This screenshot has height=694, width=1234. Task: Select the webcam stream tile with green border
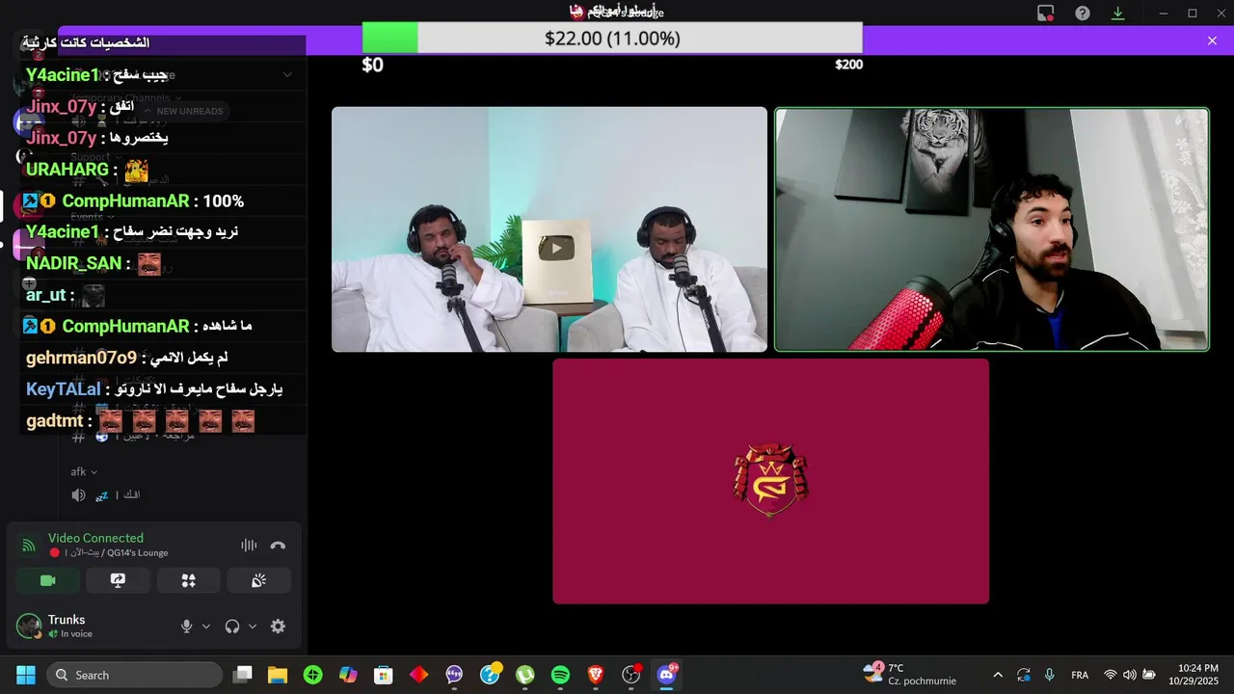[992, 229]
